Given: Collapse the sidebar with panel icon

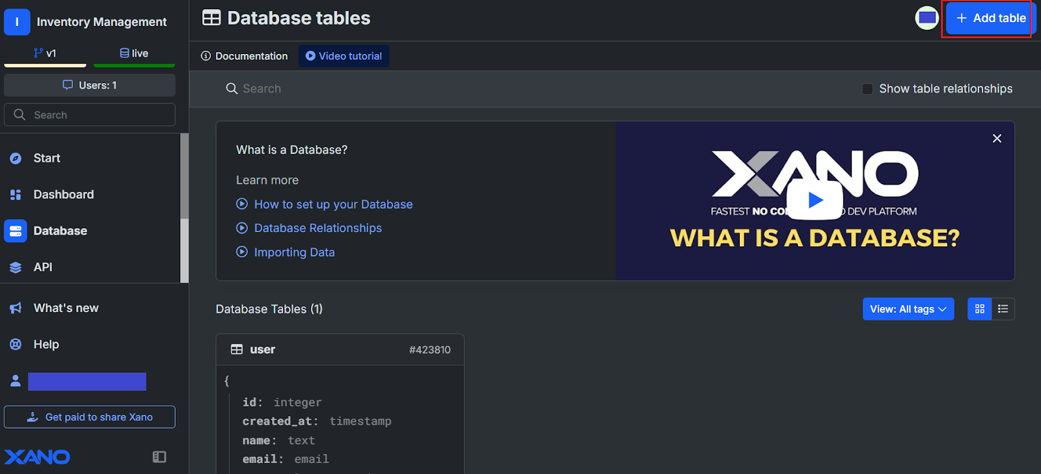Looking at the screenshot, I should (x=159, y=457).
